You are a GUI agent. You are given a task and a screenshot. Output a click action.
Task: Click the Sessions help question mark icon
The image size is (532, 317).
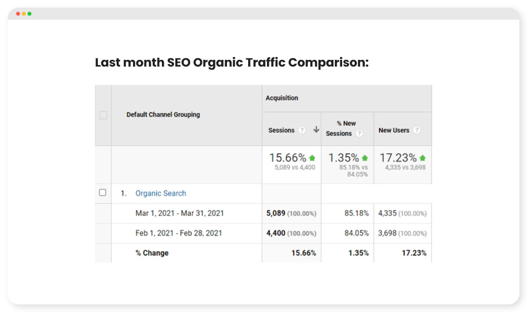point(302,130)
